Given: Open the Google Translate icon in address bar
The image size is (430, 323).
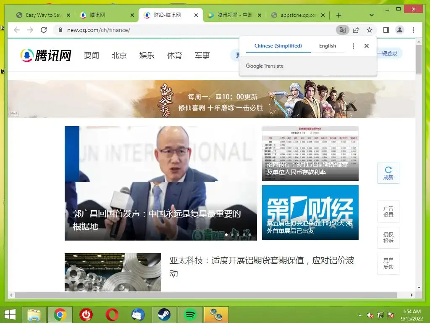Looking at the screenshot, I should tap(343, 30).
